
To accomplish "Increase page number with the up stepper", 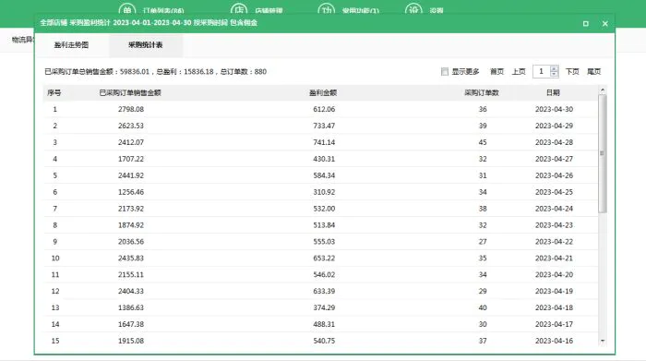I will point(554,68).
